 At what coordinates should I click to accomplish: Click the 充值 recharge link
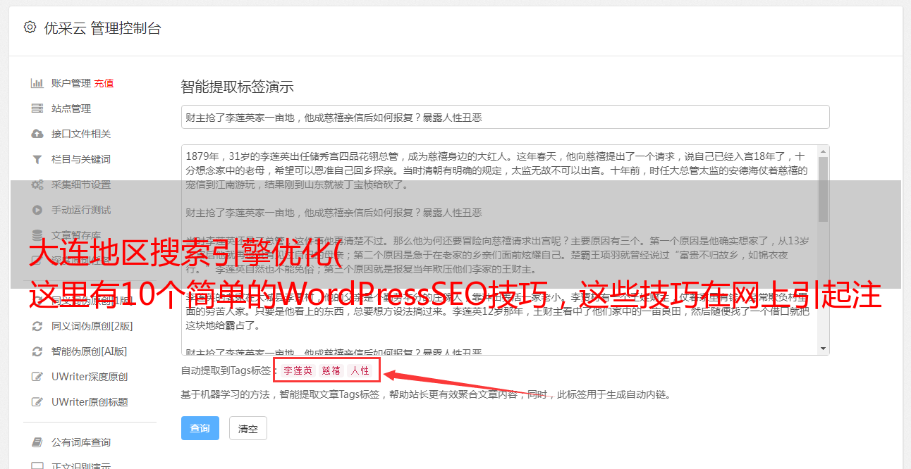104,83
